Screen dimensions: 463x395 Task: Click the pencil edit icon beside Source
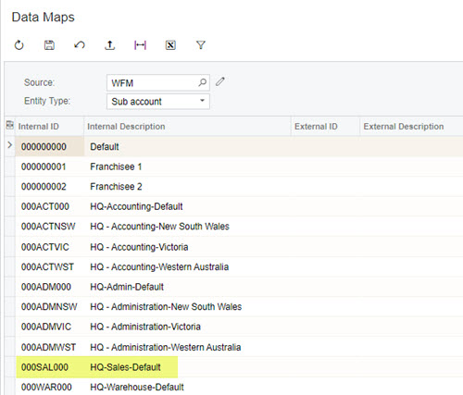tap(220, 82)
